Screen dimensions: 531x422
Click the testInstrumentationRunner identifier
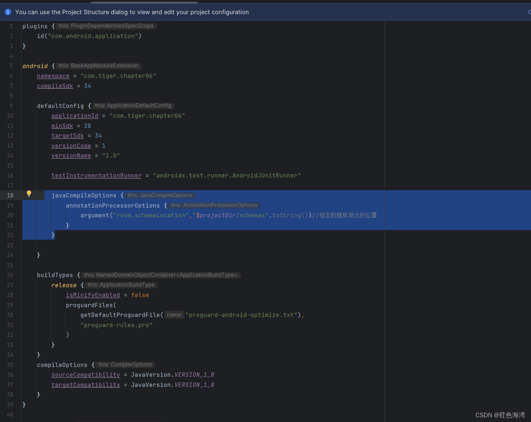(x=96, y=175)
